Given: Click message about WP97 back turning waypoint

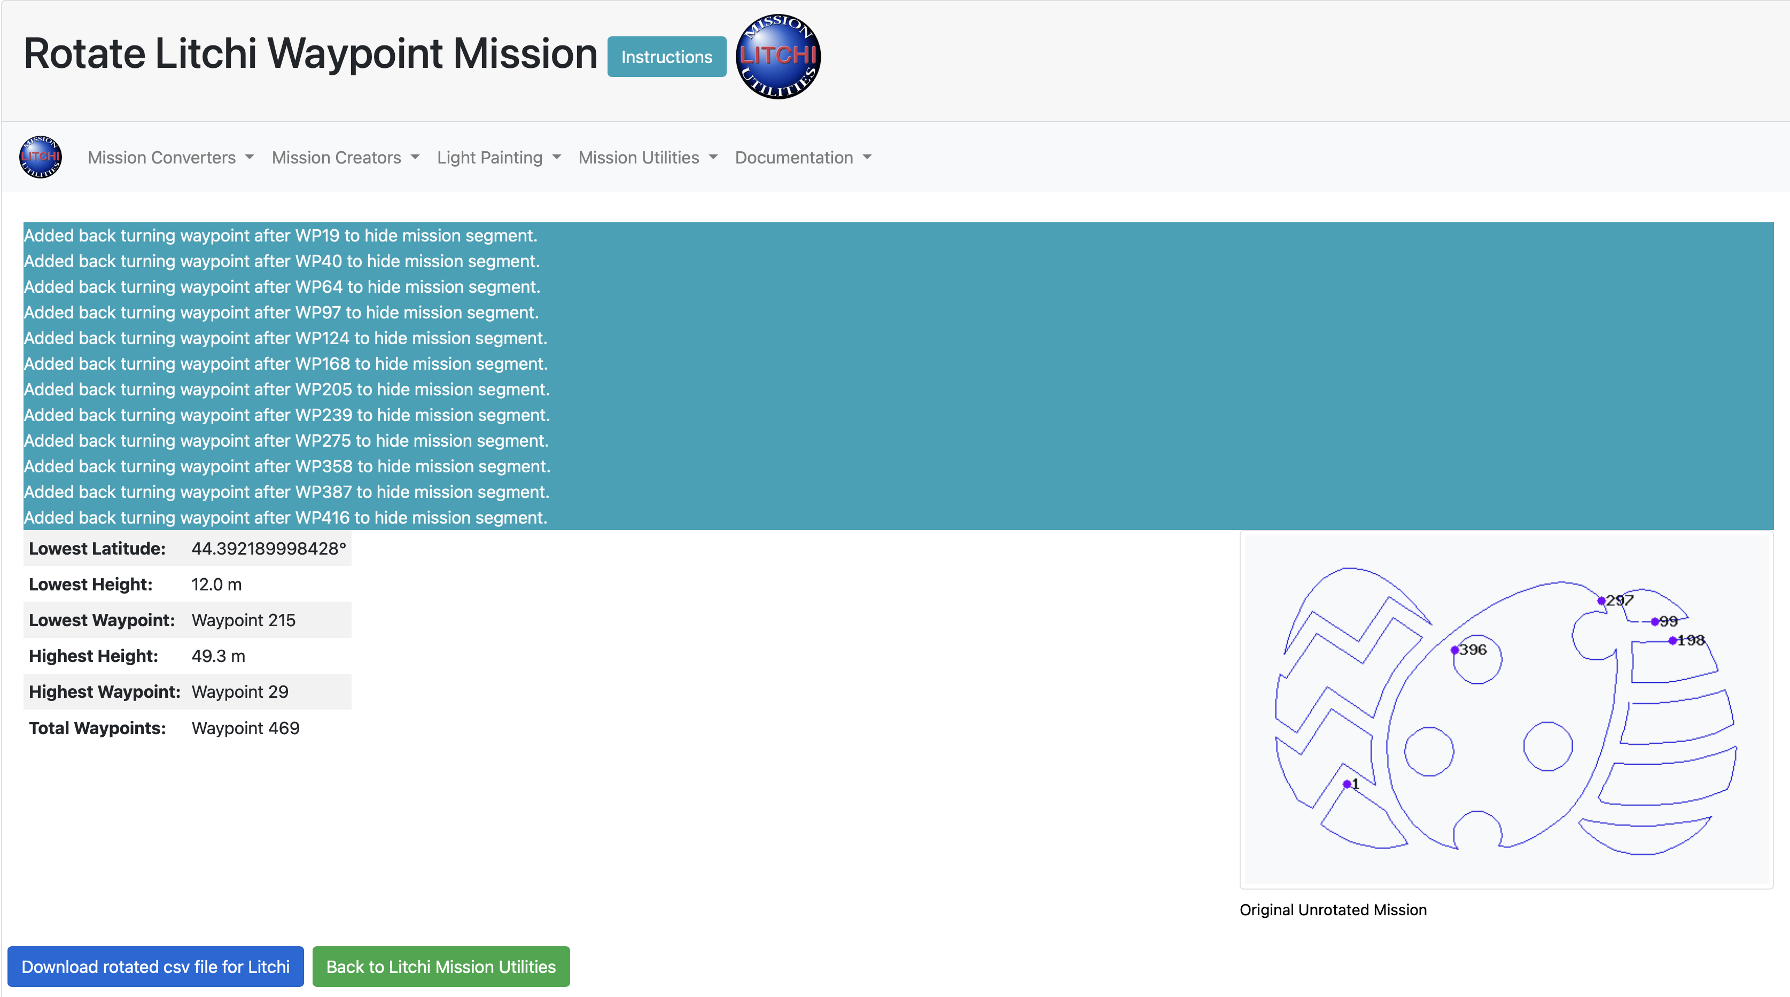Looking at the screenshot, I should tap(282, 313).
